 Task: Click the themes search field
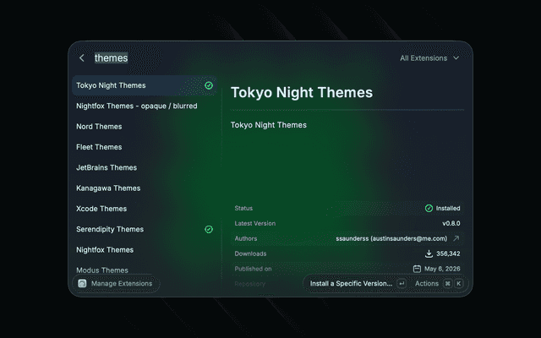pyautogui.click(x=111, y=58)
